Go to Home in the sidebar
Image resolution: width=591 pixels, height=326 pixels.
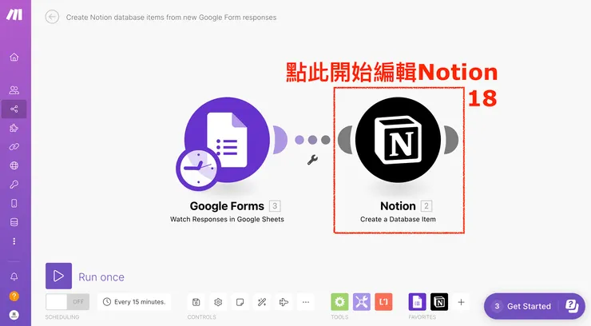(14, 57)
